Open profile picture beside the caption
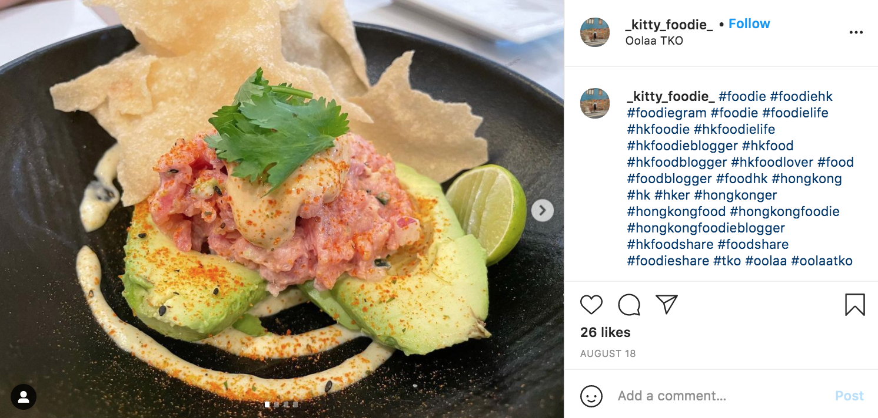878x418 pixels. 595,103
